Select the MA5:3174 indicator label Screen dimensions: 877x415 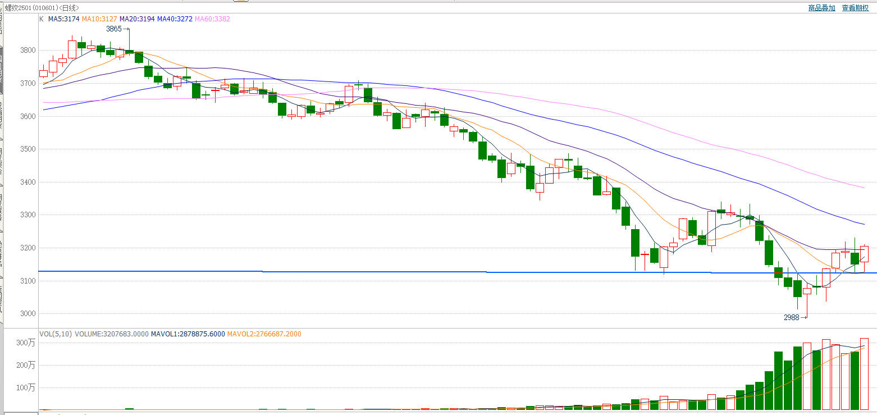(x=64, y=19)
